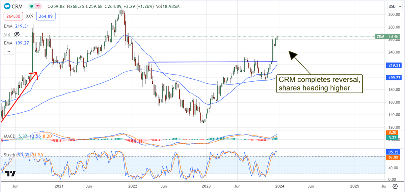Select the Vol indicator label
This screenshot has width=405, height=192.
point(7,34)
